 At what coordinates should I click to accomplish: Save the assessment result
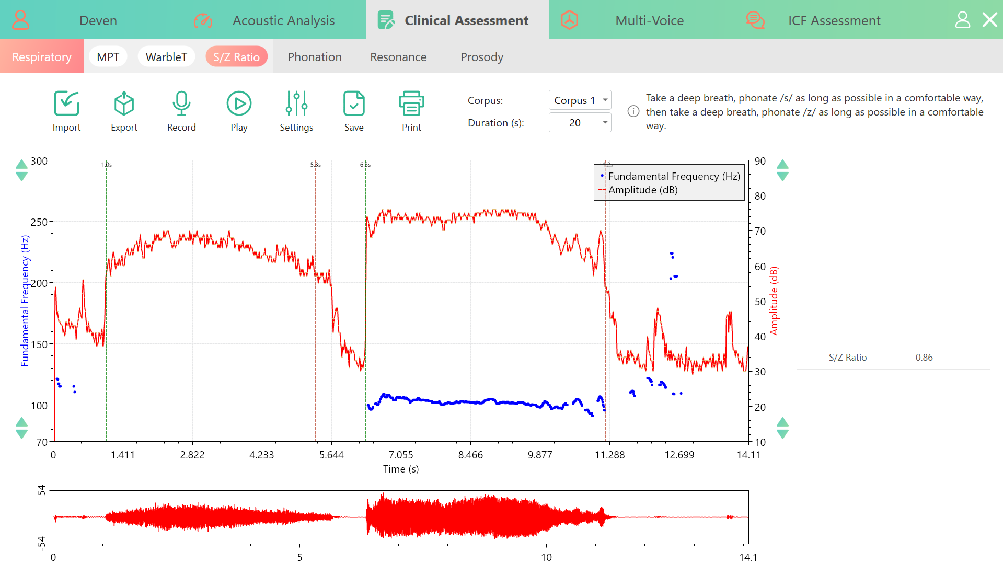[354, 103]
